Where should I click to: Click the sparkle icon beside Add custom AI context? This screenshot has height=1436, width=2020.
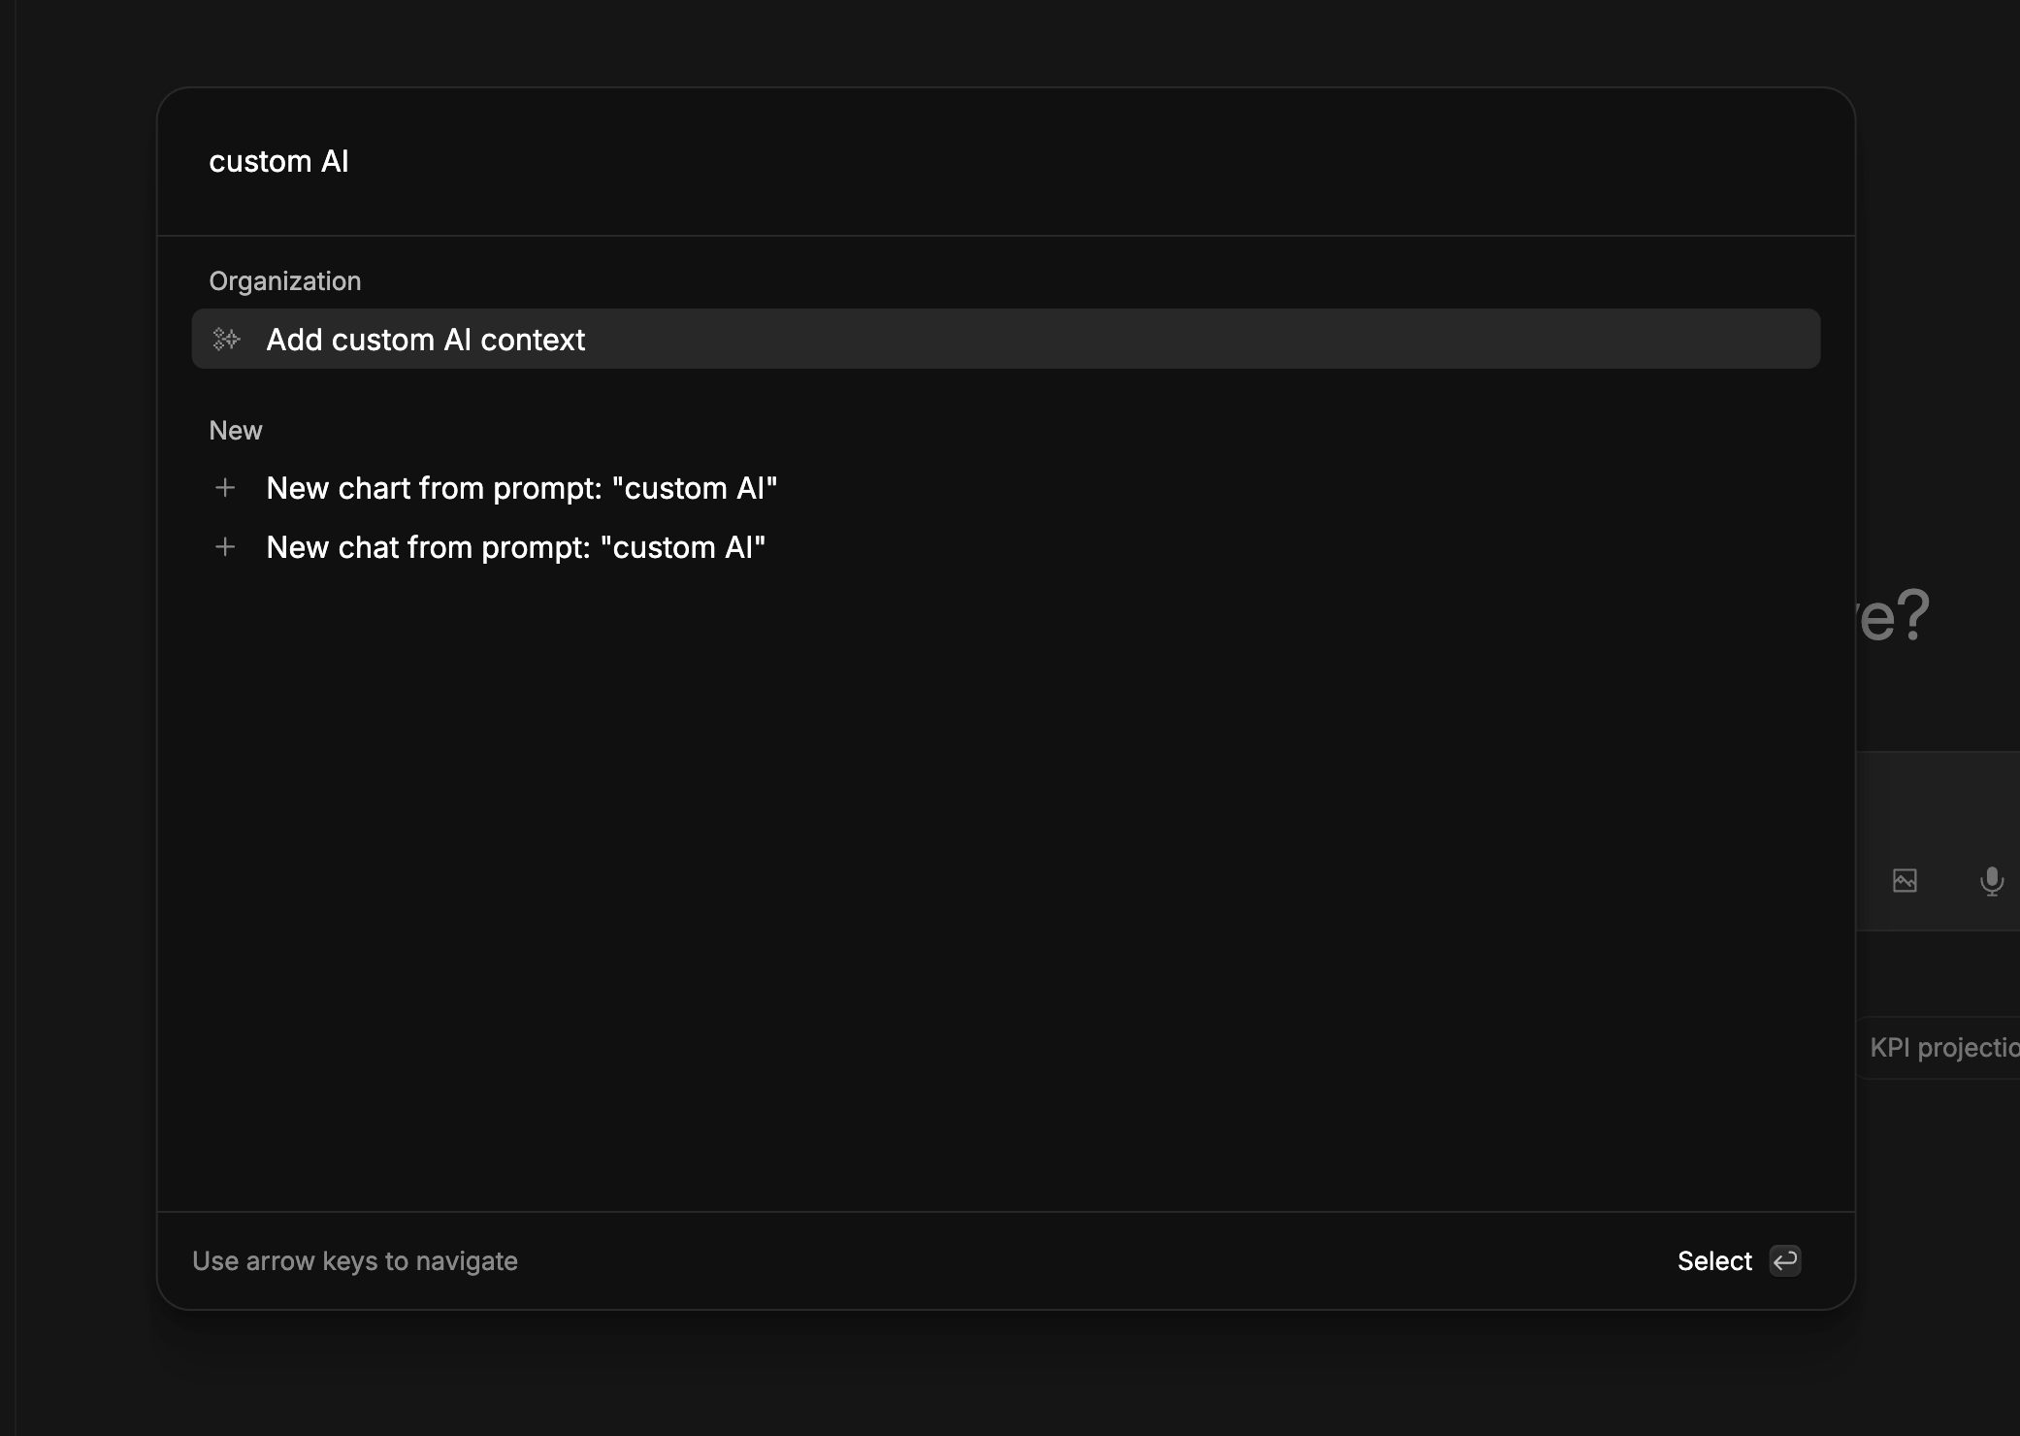(x=226, y=339)
